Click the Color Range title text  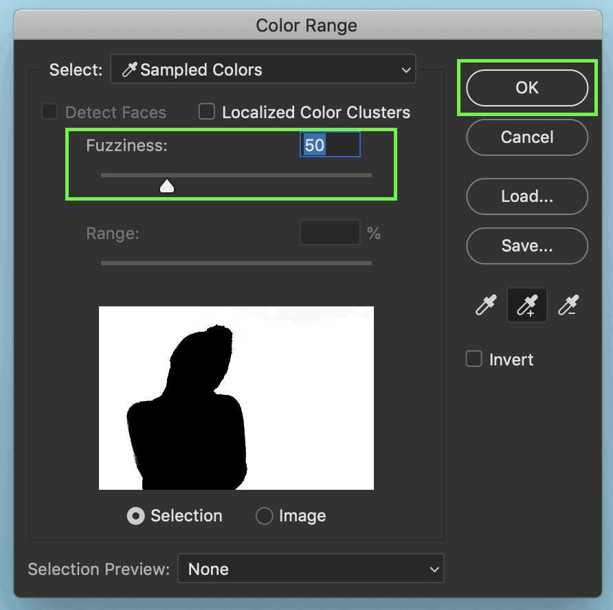pyautogui.click(x=306, y=25)
